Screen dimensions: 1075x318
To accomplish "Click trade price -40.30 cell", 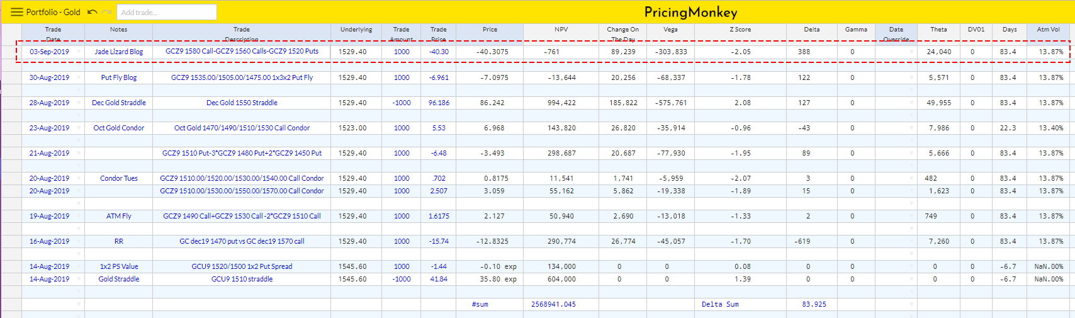I will point(439,52).
